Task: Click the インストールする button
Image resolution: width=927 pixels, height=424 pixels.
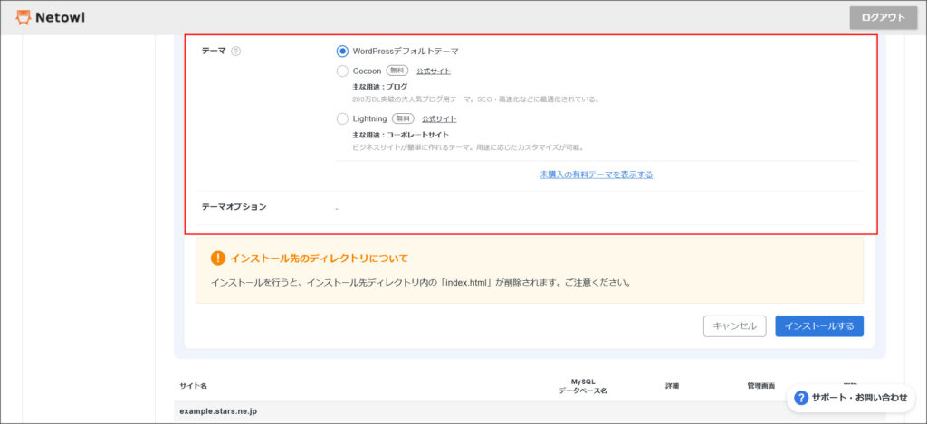Action: pyautogui.click(x=819, y=326)
